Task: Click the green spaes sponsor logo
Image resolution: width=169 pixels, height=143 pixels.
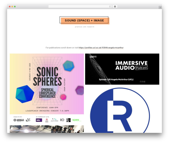Action: point(76,120)
